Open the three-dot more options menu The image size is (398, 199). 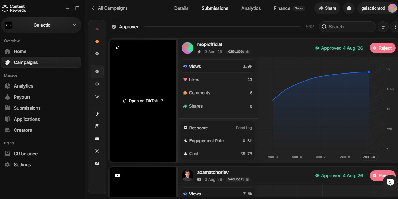click(x=395, y=27)
